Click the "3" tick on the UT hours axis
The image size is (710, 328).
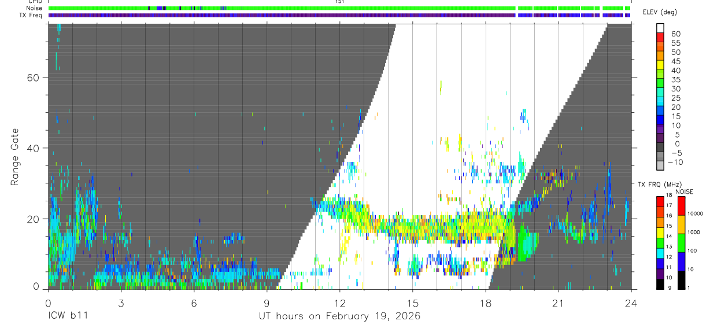tap(120, 303)
